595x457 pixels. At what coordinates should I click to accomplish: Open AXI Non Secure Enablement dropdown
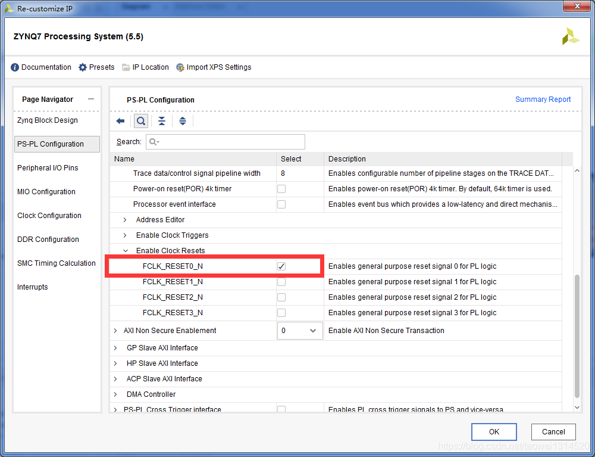[300, 331]
